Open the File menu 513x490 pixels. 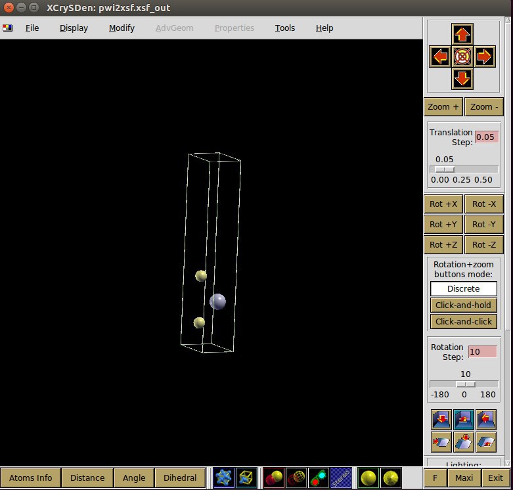[x=32, y=28]
